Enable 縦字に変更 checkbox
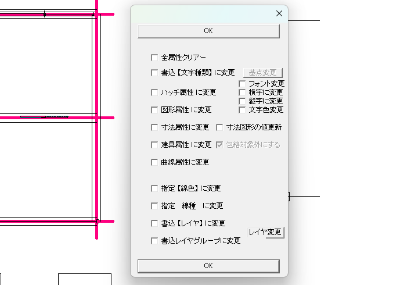This screenshot has height=285, width=418. 242,101
